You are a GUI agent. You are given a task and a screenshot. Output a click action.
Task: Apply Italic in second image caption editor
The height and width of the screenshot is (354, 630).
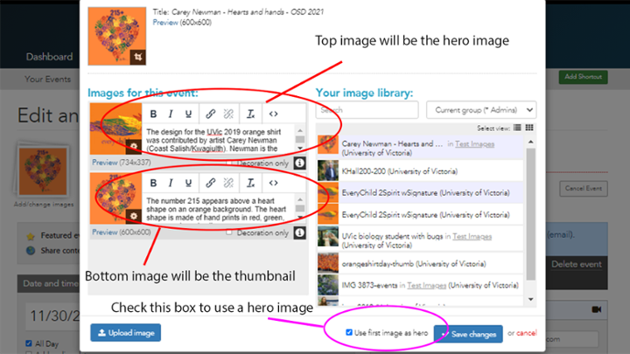click(171, 183)
